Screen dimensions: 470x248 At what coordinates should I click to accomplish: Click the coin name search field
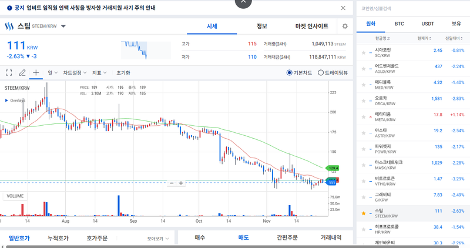pos(411,8)
